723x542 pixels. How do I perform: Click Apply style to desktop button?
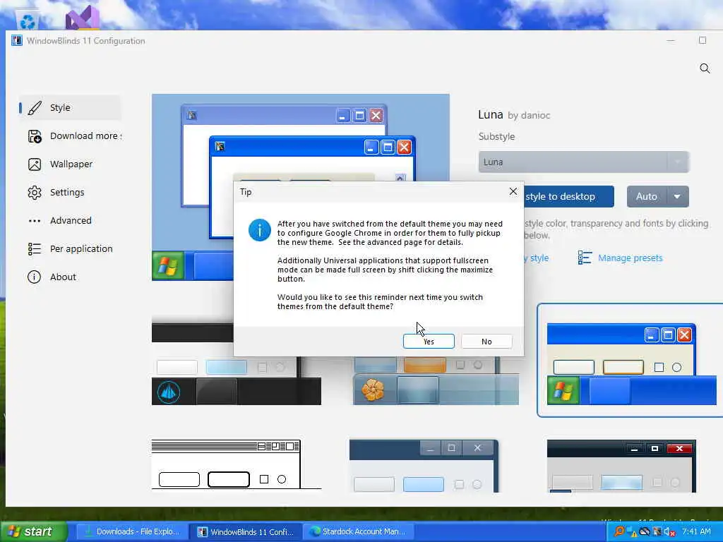point(569,197)
